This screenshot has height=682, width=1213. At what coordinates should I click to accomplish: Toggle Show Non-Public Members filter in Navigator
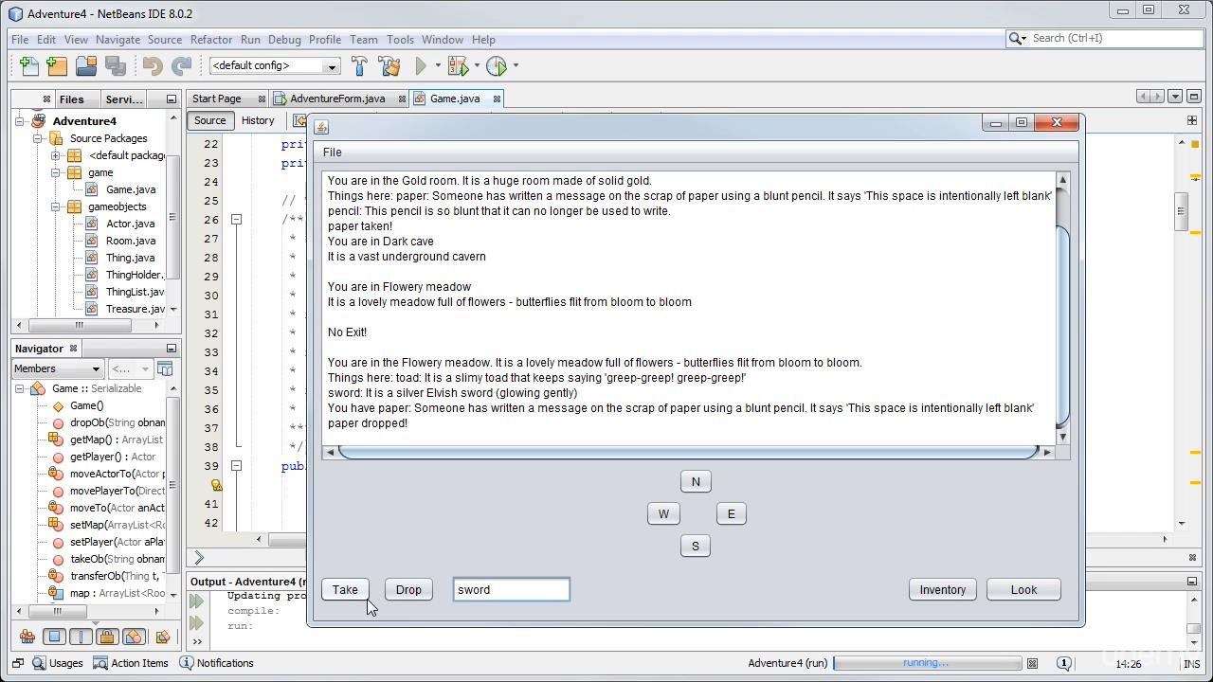(107, 637)
